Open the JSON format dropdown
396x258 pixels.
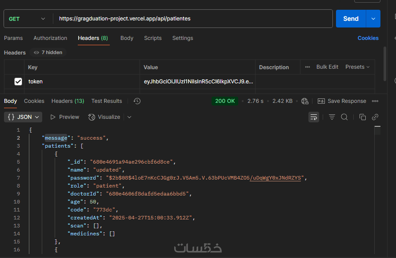coord(23,117)
